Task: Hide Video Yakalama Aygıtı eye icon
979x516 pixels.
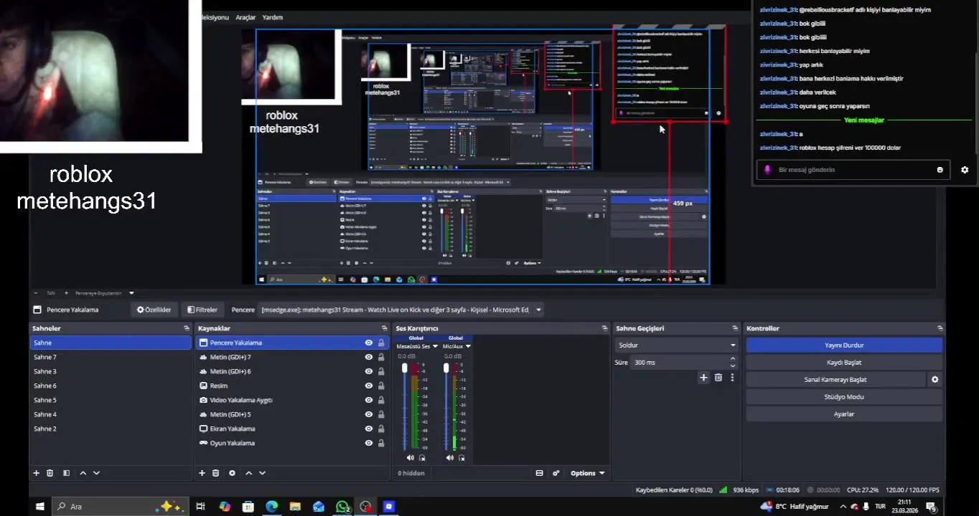Action: click(368, 401)
